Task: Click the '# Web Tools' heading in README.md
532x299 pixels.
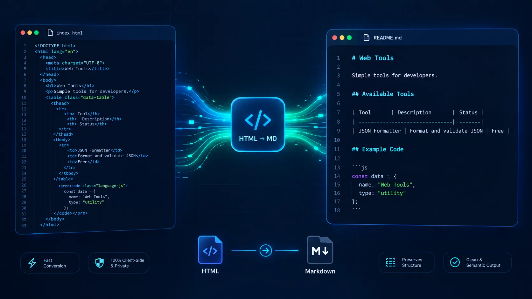Action: click(x=373, y=58)
